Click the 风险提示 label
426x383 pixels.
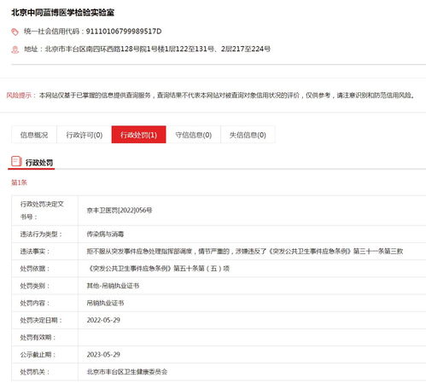pos(20,96)
